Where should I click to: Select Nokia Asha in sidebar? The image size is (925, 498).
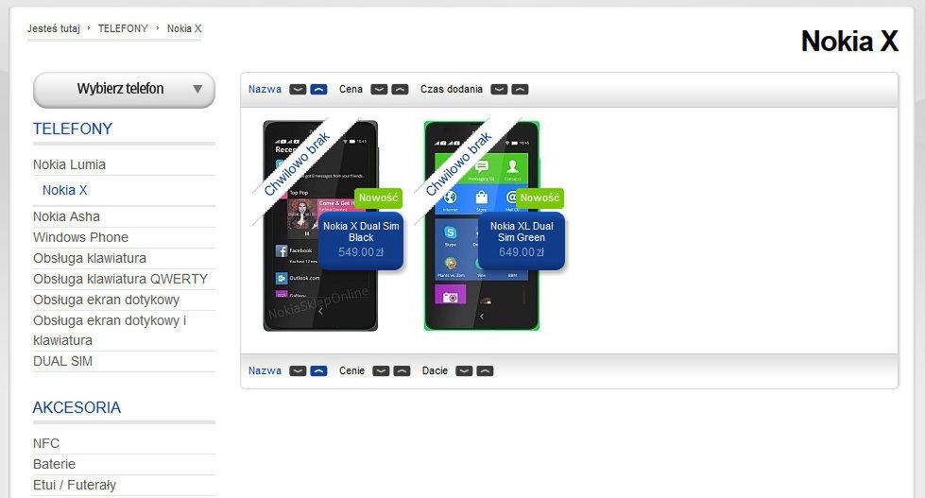(66, 216)
